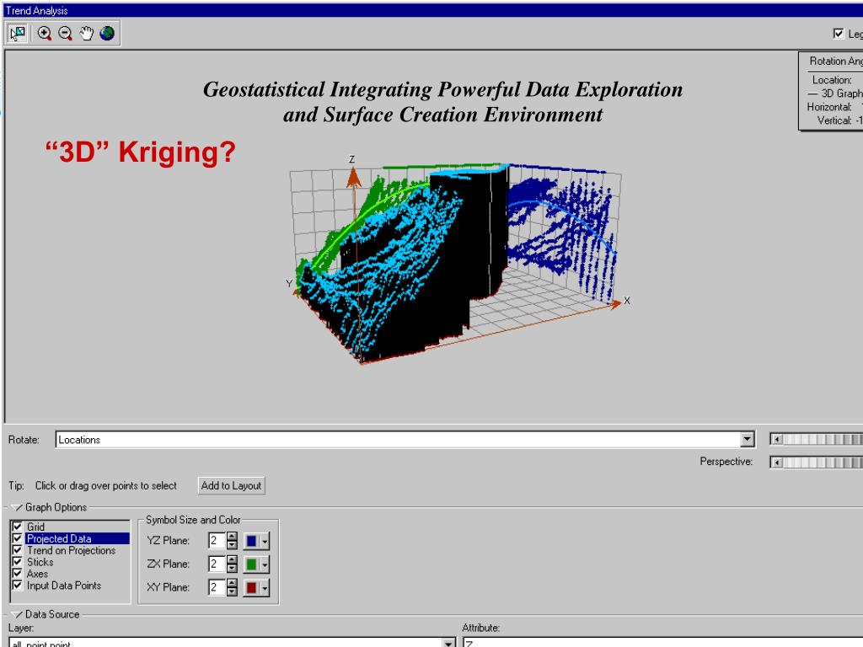The width and height of the screenshot is (863, 647).
Task: Click the rotation slider left arrow
Action: pyautogui.click(x=776, y=439)
